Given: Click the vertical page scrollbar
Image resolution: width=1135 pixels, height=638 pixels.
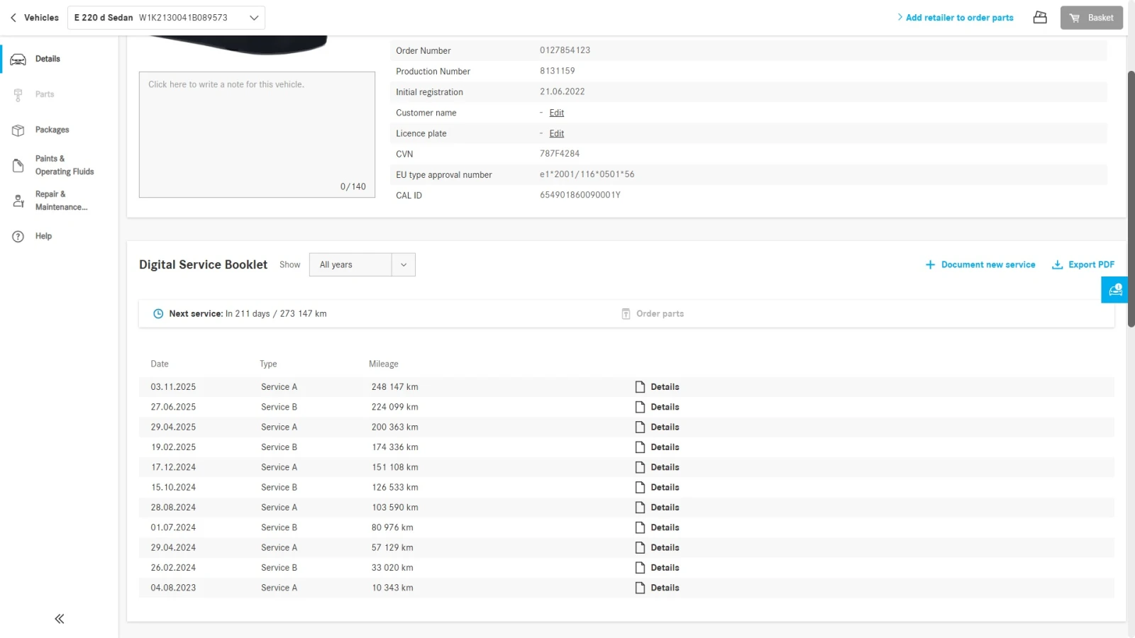Looking at the screenshot, I should point(1131,198).
